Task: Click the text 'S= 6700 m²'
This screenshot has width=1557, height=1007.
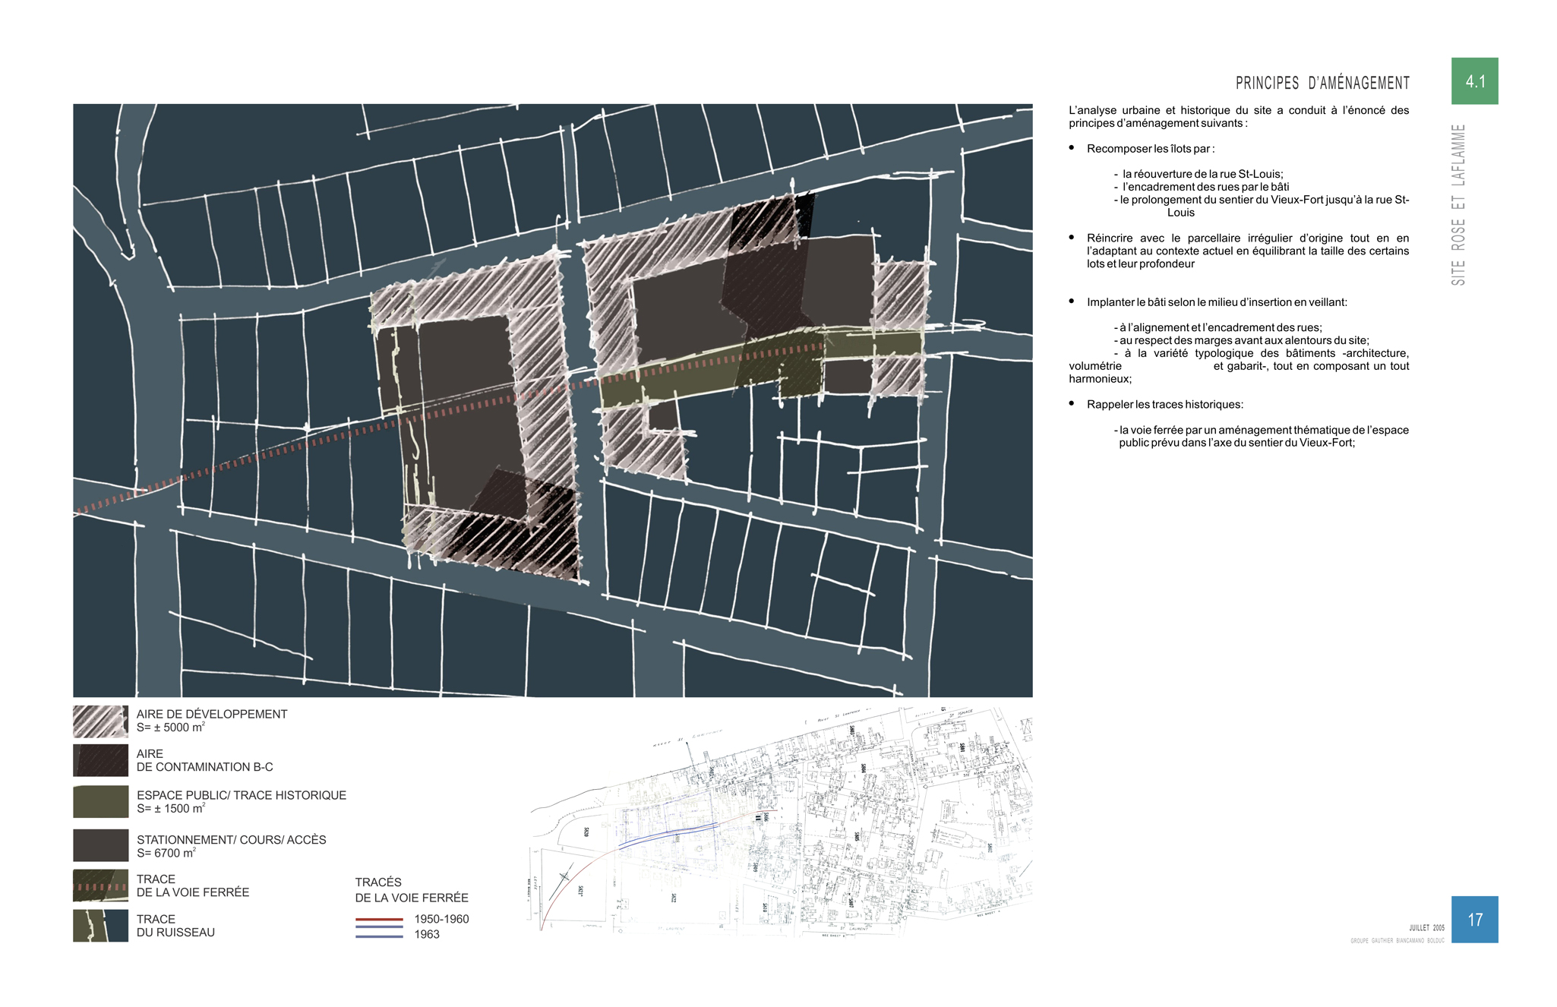Action: (x=166, y=854)
